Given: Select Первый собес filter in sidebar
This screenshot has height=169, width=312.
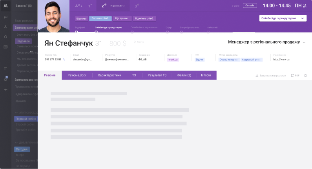Looking at the screenshot, I should pos(26,119).
